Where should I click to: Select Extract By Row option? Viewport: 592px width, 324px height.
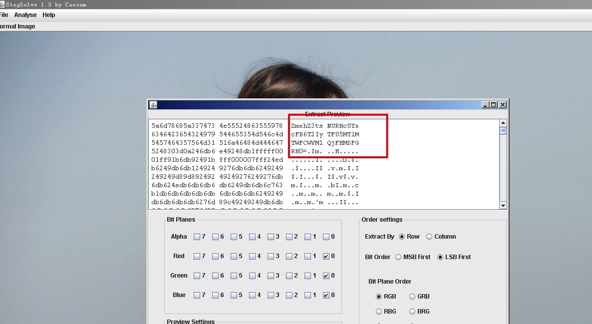(x=402, y=237)
